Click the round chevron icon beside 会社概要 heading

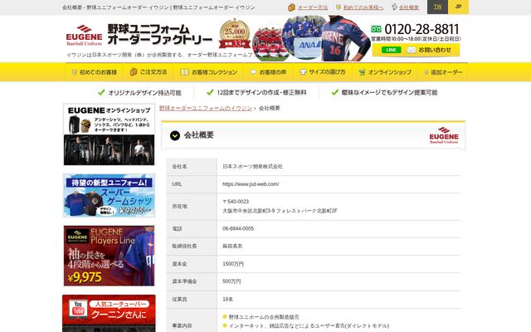click(175, 135)
